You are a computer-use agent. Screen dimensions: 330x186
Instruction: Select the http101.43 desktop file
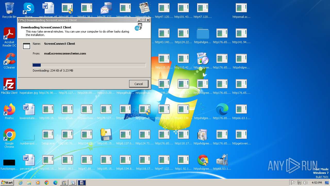183,10
